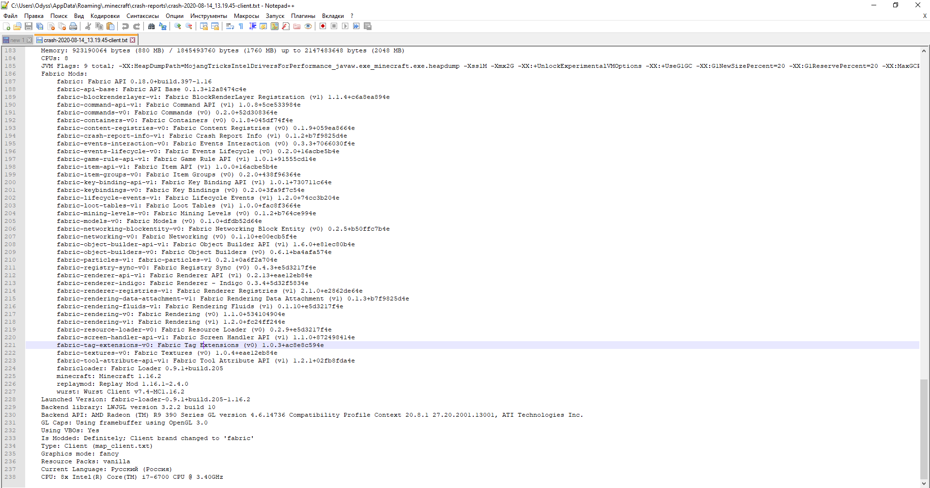Click the vertical scrollbar thumb
This screenshot has width=930, height=488.
pos(924,428)
